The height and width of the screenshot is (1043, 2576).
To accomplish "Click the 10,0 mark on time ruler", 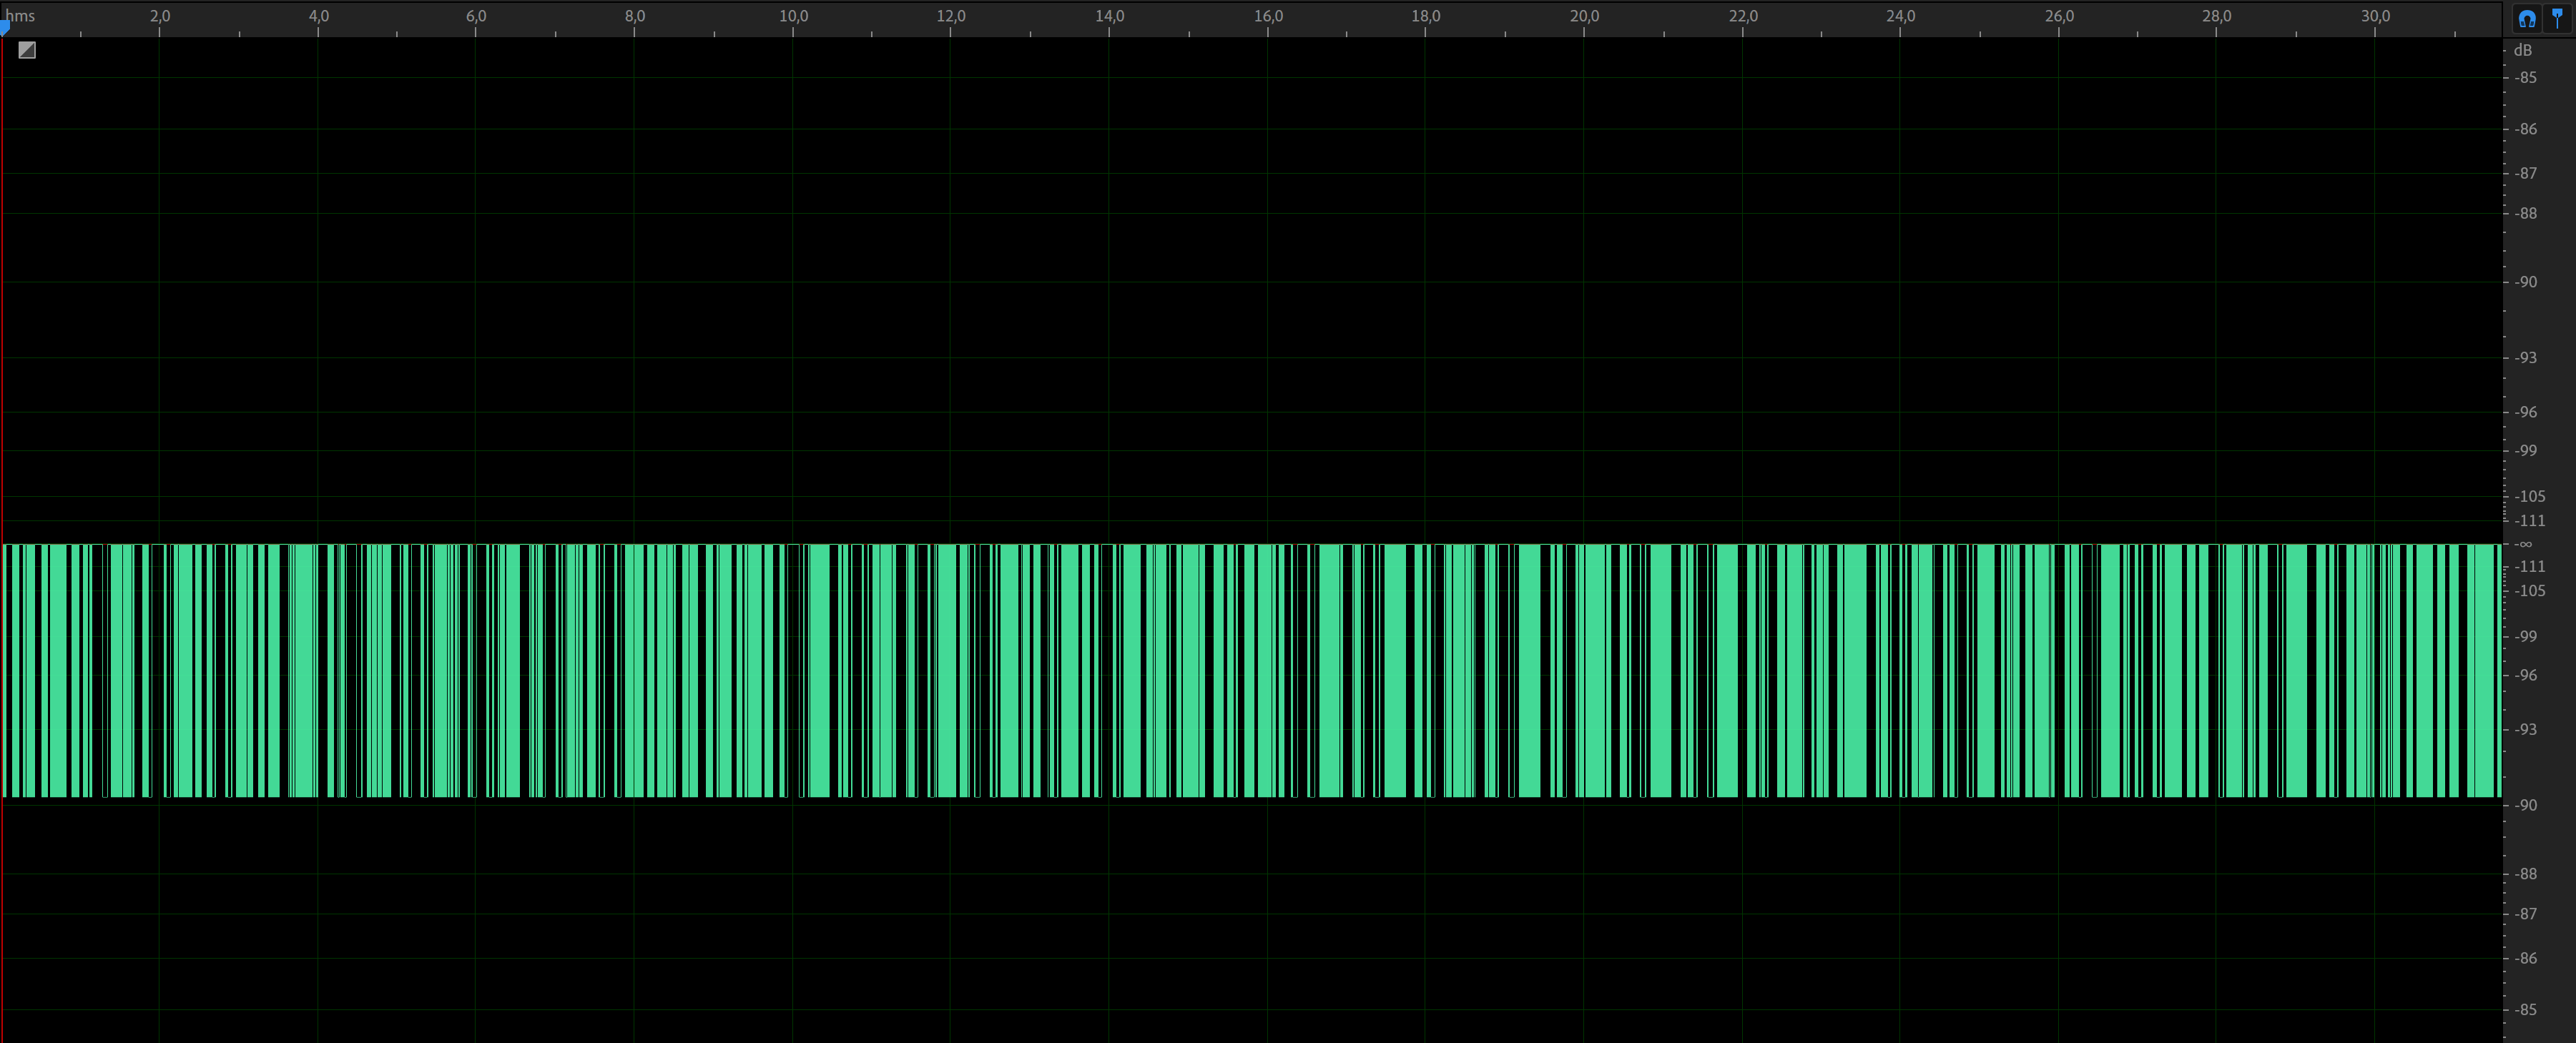I will click(x=794, y=16).
